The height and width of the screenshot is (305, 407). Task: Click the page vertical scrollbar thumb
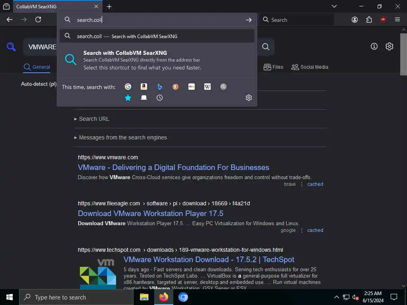(x=403, y=54)
